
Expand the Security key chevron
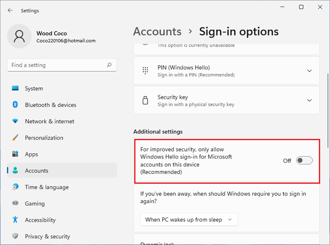pos(309,100)
